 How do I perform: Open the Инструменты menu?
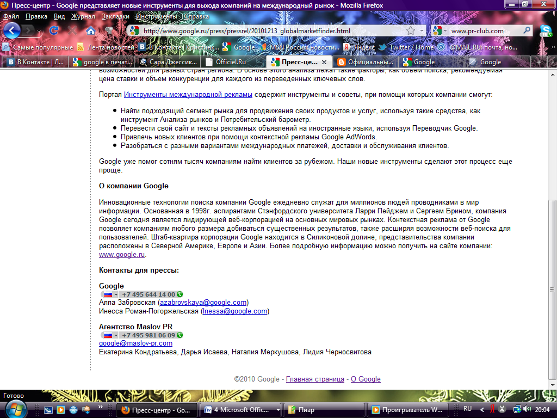(156, 16)
